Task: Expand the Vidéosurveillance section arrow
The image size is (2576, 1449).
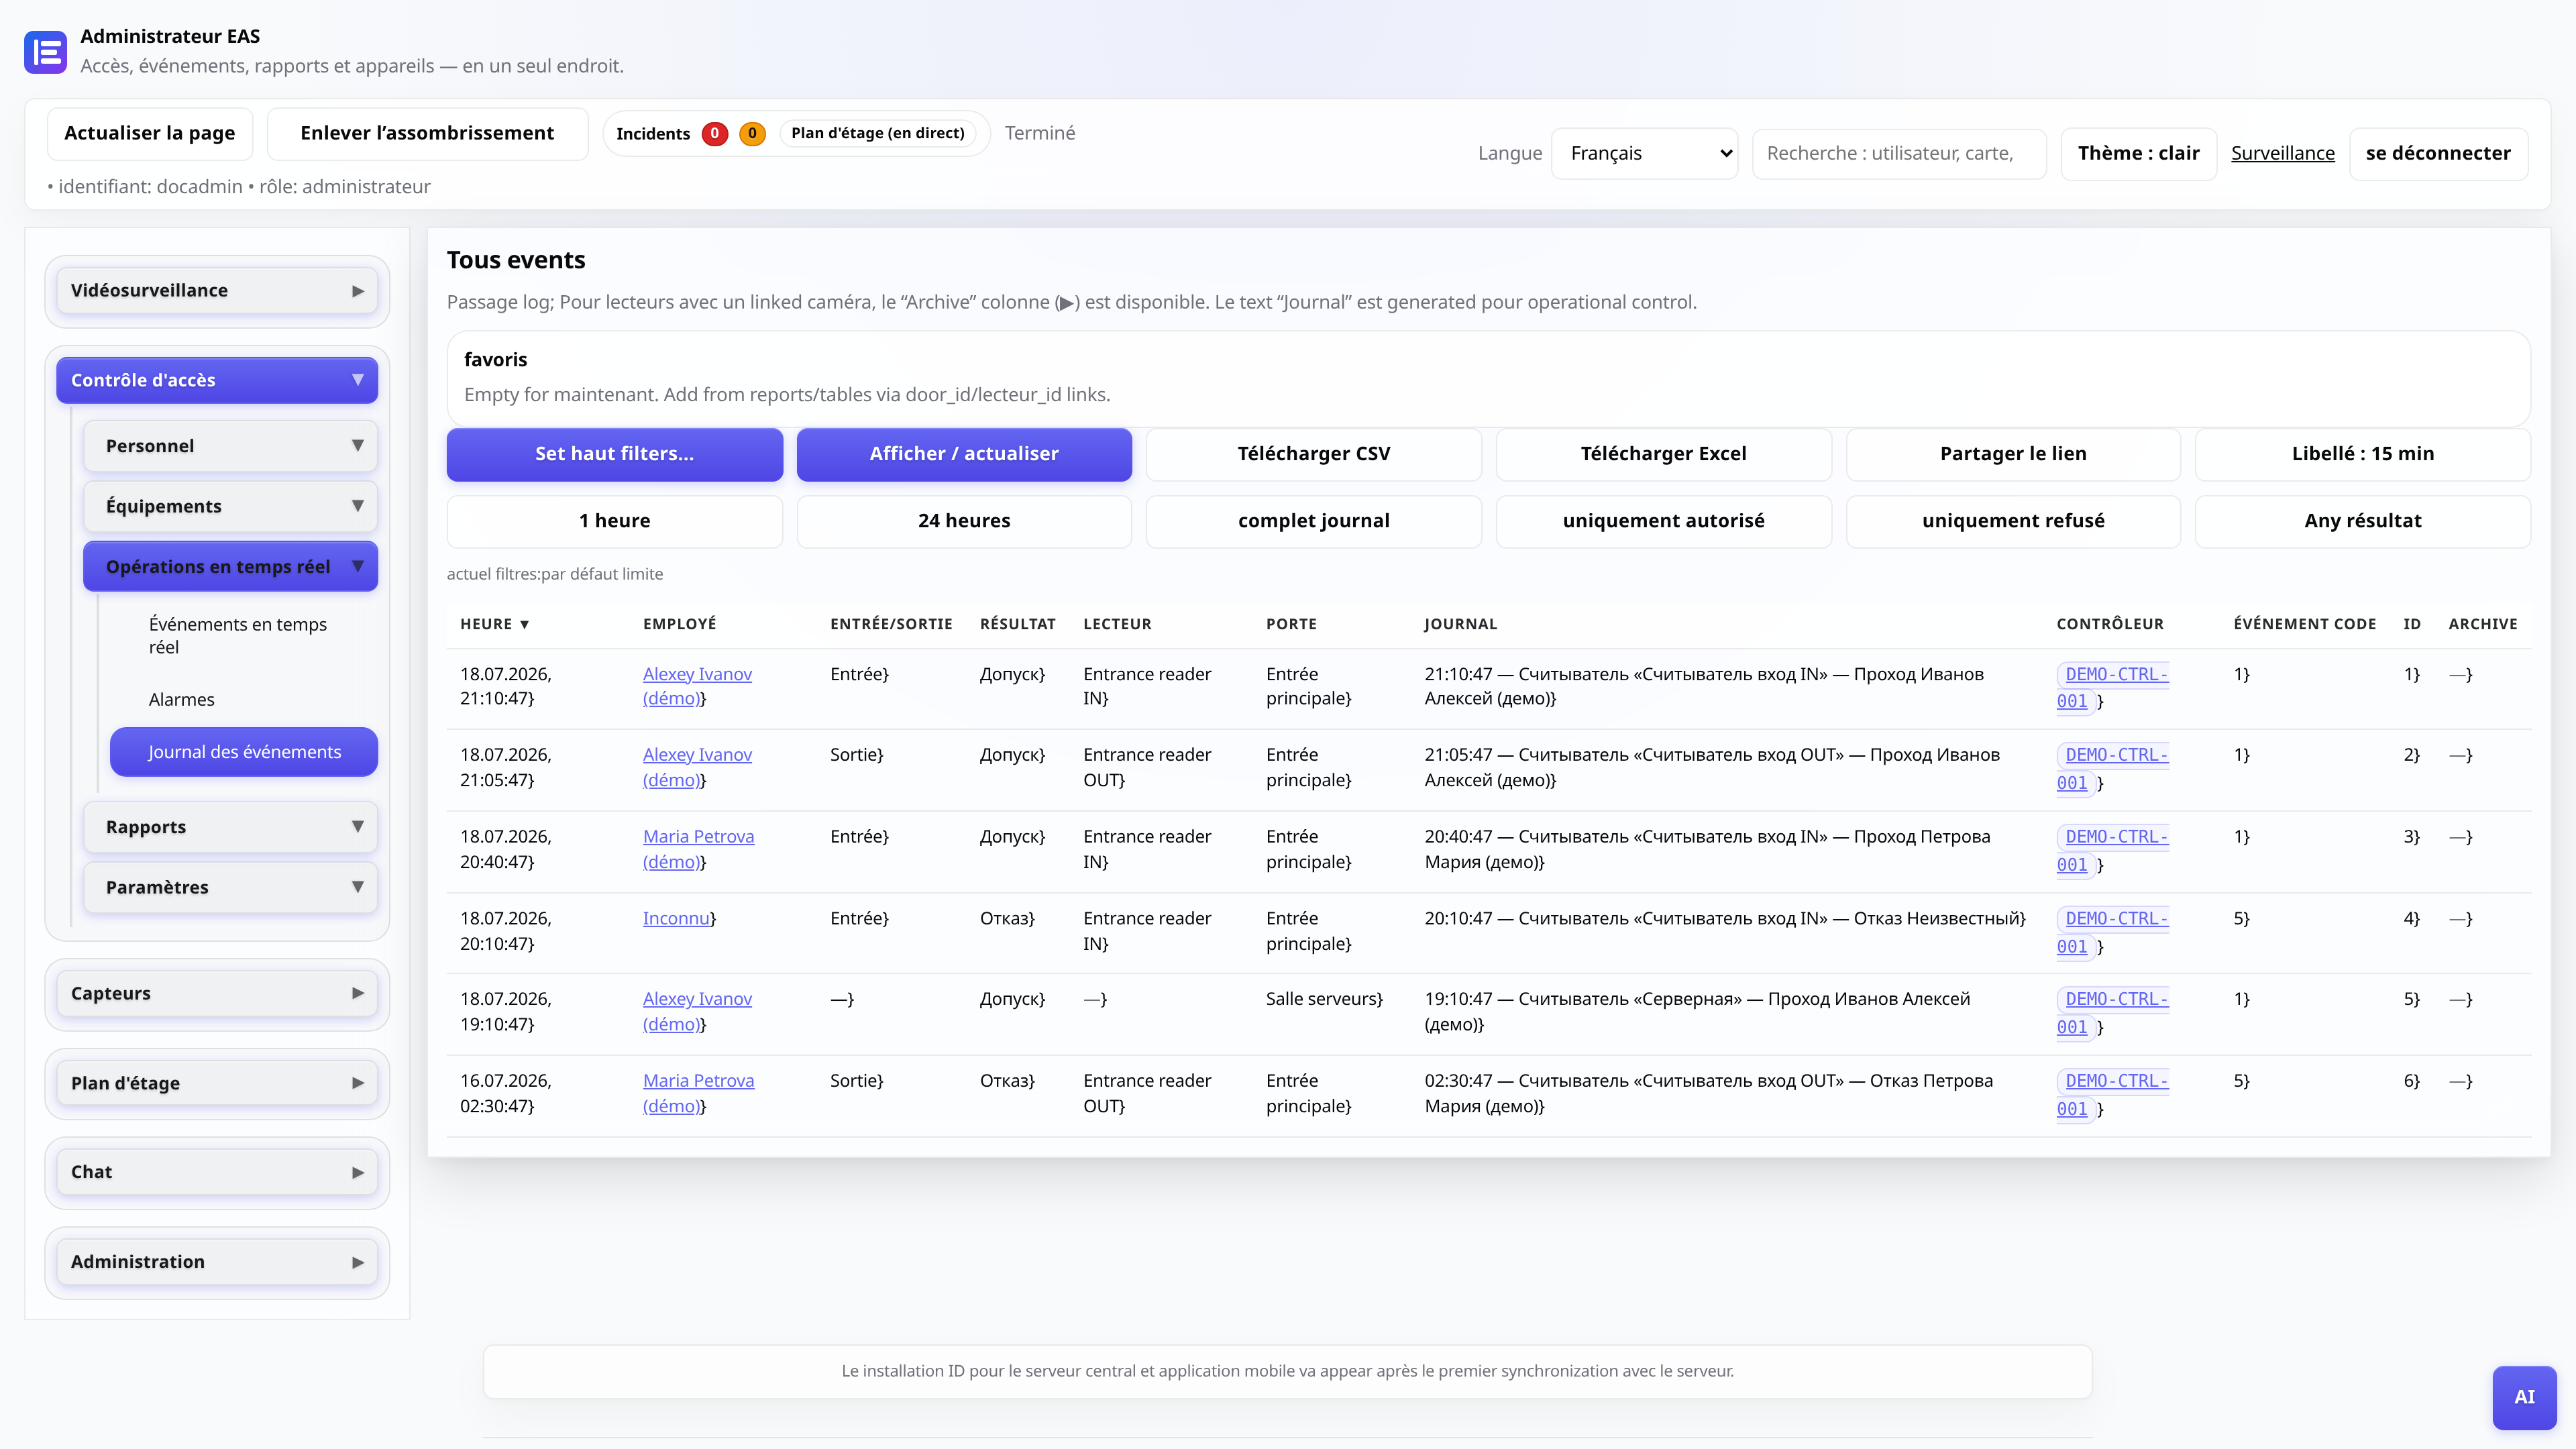Action: click(357, 291)
